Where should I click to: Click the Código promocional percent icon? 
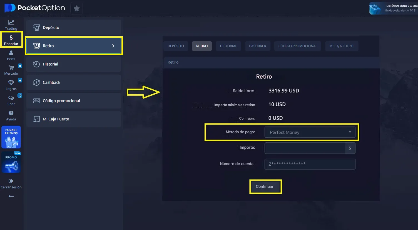click(36, 101)
